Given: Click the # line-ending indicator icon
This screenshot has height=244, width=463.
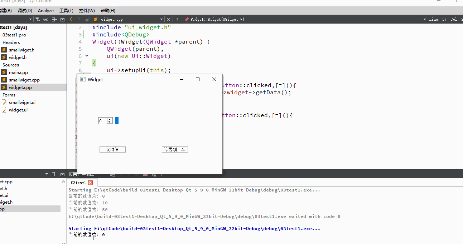Looking at the screenshot, I should coord(177,19).
